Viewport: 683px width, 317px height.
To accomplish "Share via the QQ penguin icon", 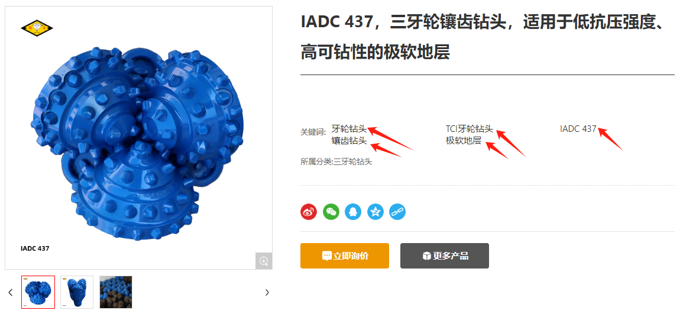I will [353, 212].
